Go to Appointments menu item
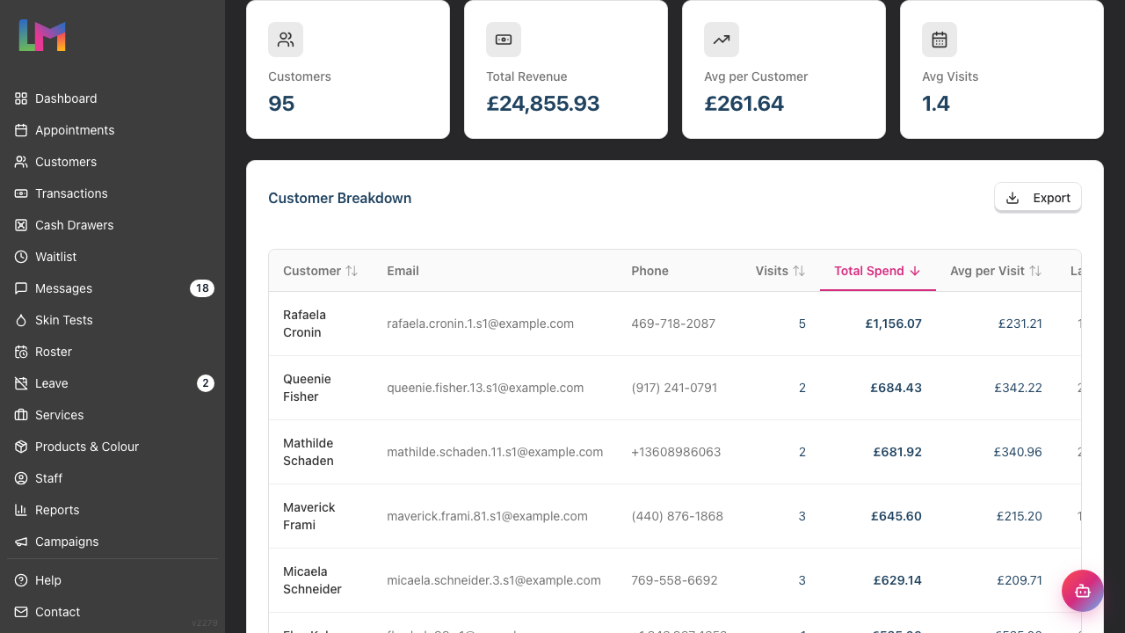Image resolution: width=1125 pixels, height=633 pixels. tap(112, 130)
